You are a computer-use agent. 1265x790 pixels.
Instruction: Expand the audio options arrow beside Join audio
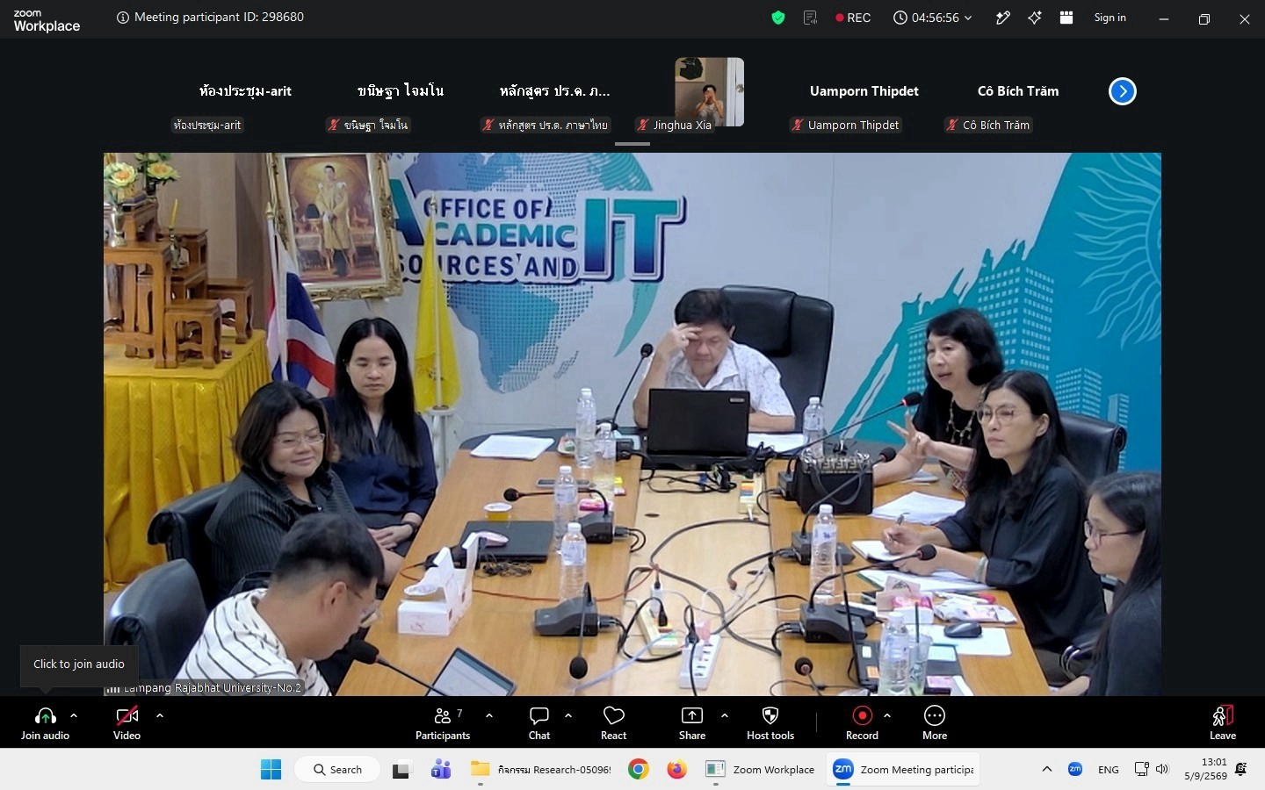coord(74,715)
